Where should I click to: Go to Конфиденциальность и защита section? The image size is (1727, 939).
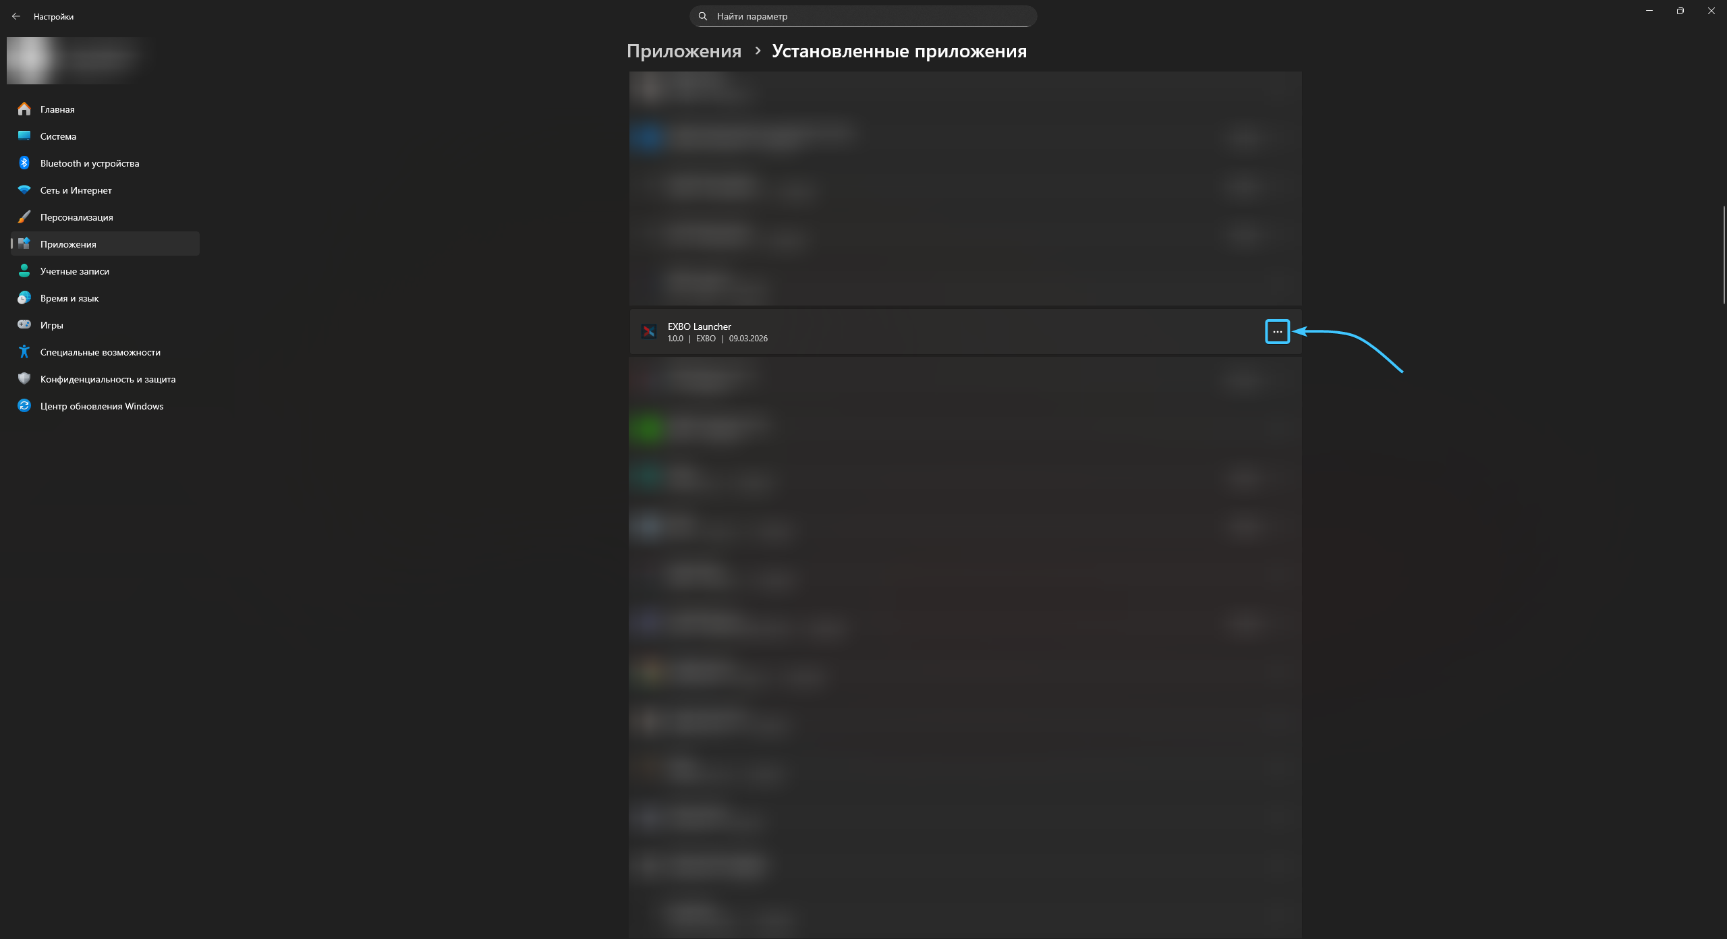(x=107, y=379)
